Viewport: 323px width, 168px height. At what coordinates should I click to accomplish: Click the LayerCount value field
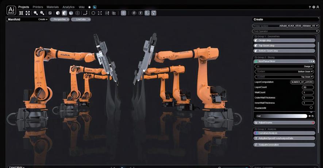click(308, 87)
